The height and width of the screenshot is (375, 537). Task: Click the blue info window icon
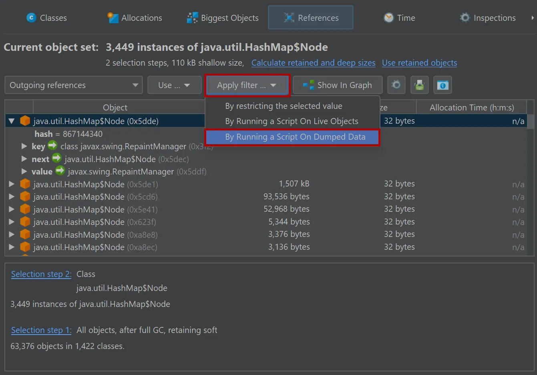(x=442, y=85)
